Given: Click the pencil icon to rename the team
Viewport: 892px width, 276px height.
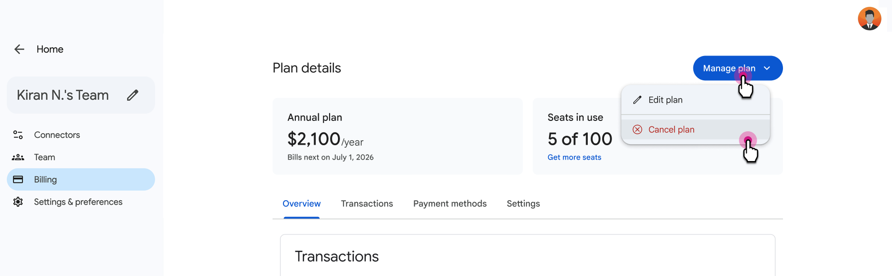Looking at the screenshot, I should (x=132, y=95).
